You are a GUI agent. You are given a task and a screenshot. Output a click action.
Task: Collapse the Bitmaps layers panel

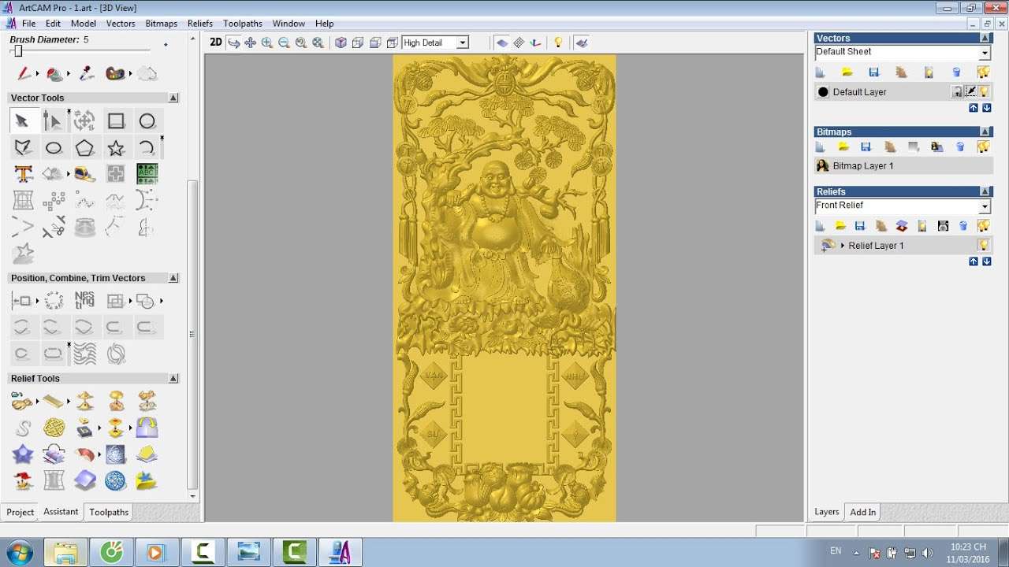coord(985,132)
